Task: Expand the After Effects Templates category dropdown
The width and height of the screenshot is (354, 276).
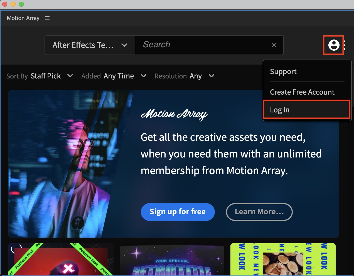Action: (x=90, y=45)
